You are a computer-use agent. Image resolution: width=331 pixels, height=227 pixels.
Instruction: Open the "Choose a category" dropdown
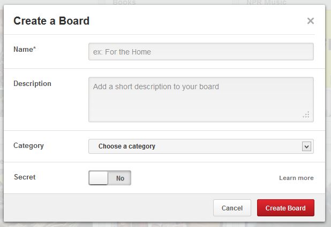coord(201,146)
